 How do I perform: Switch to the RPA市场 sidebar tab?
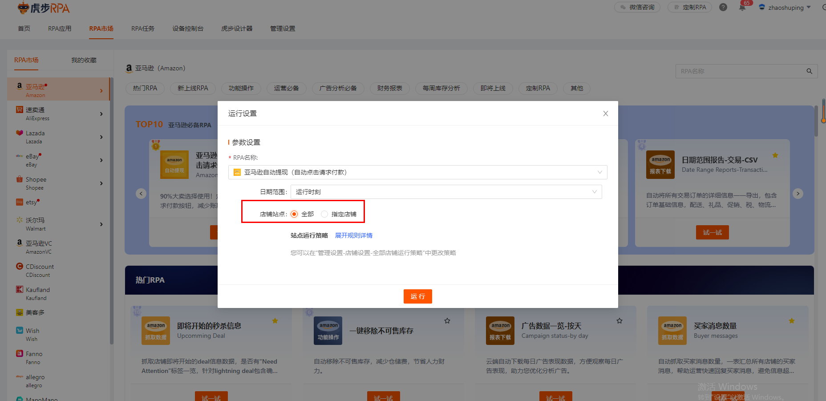pos(26,60)
